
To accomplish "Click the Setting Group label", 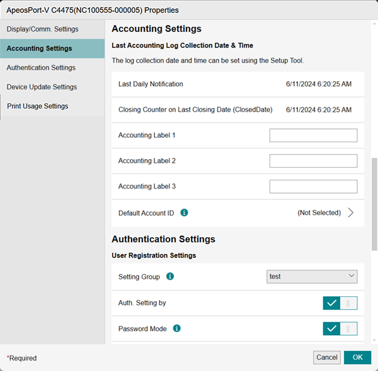I will click(139, 277).
